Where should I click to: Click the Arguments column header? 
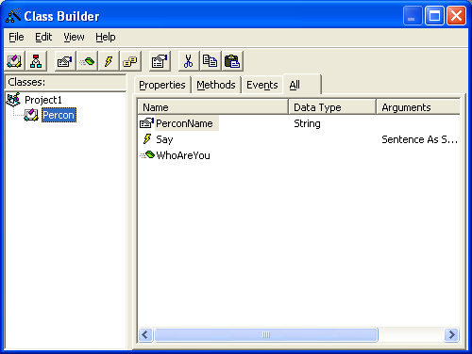pos(418,107)
